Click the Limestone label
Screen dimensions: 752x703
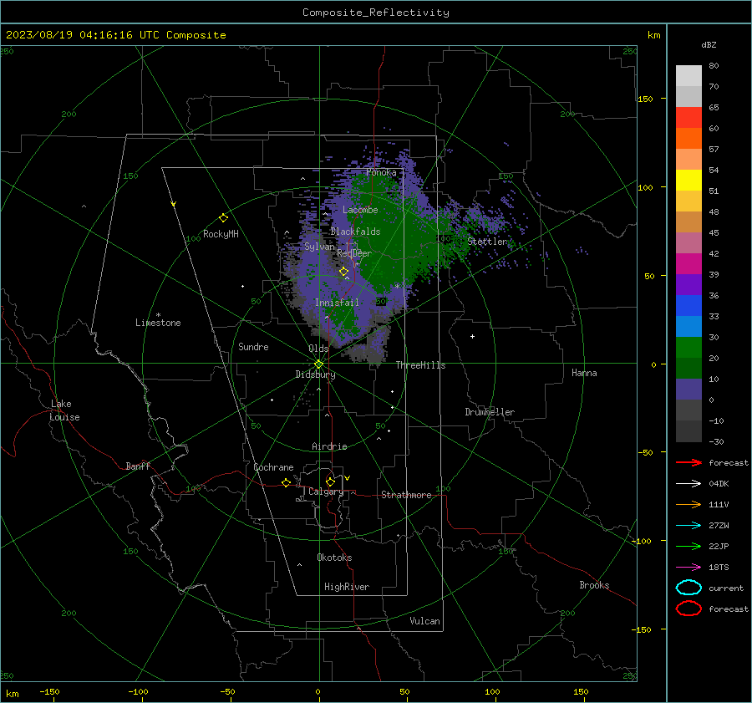coord(158,323)
